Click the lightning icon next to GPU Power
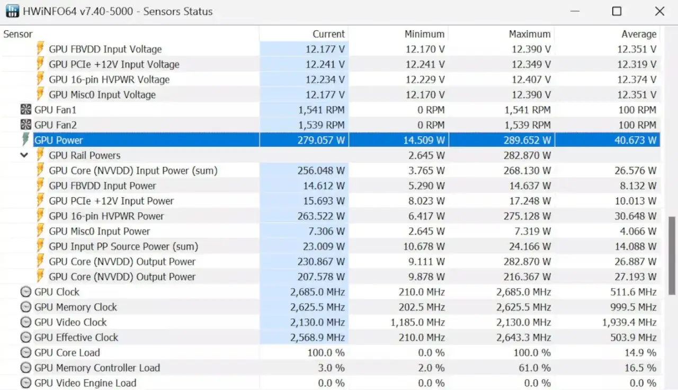 pos(25,140)
